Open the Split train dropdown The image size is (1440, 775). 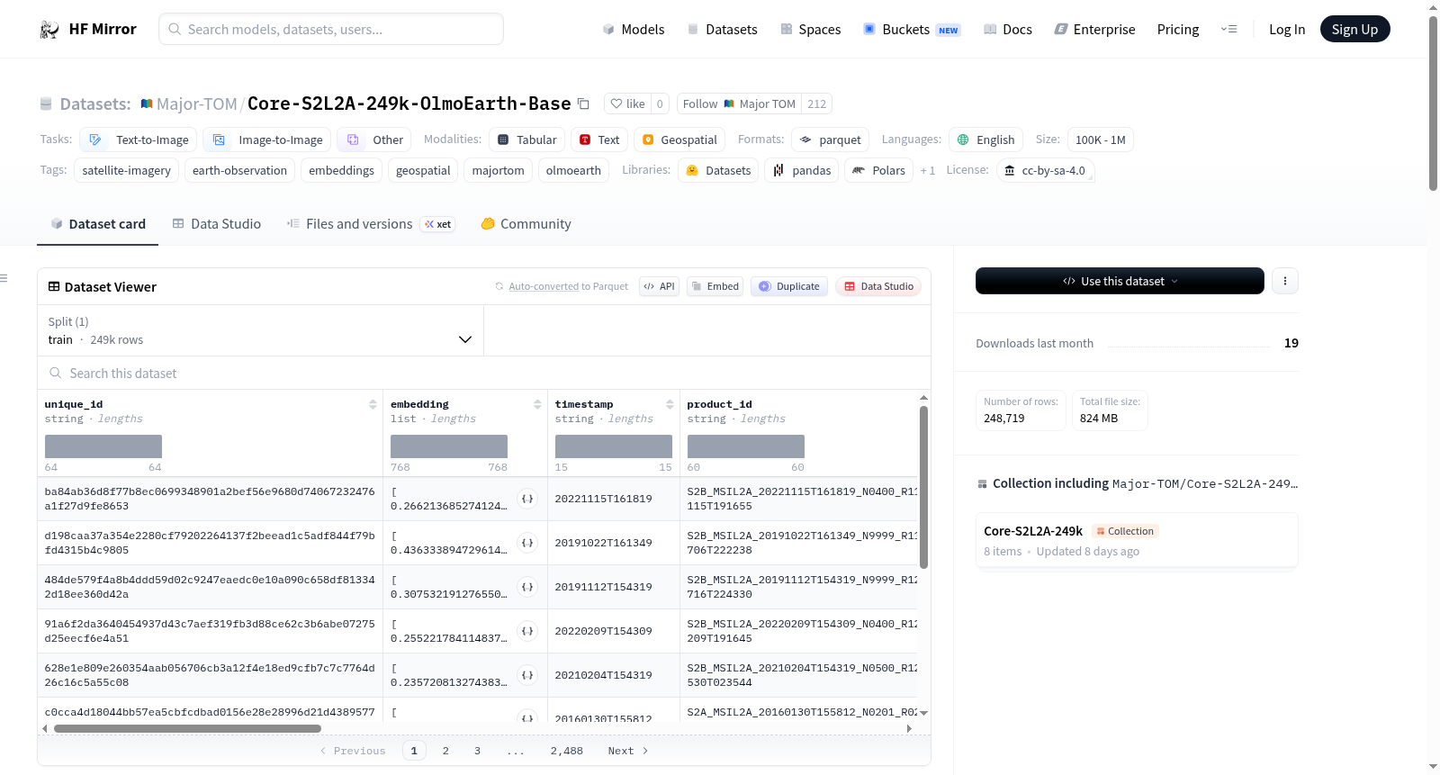click(x=260, y=330)
